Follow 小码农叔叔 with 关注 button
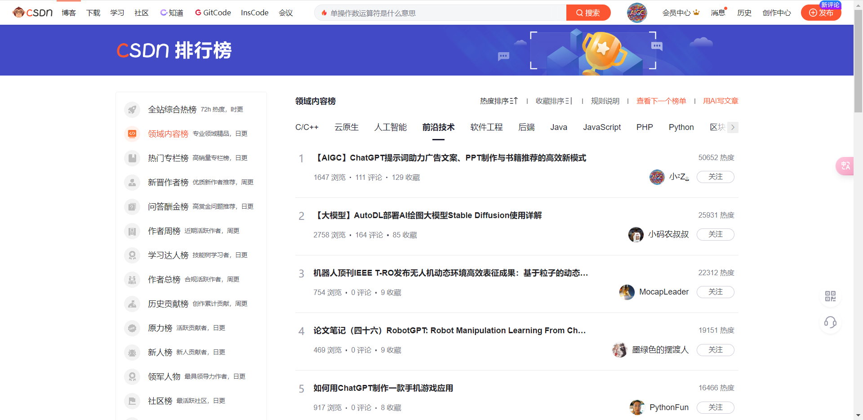This screenshot has height=420, width=863. click(716, 234)
